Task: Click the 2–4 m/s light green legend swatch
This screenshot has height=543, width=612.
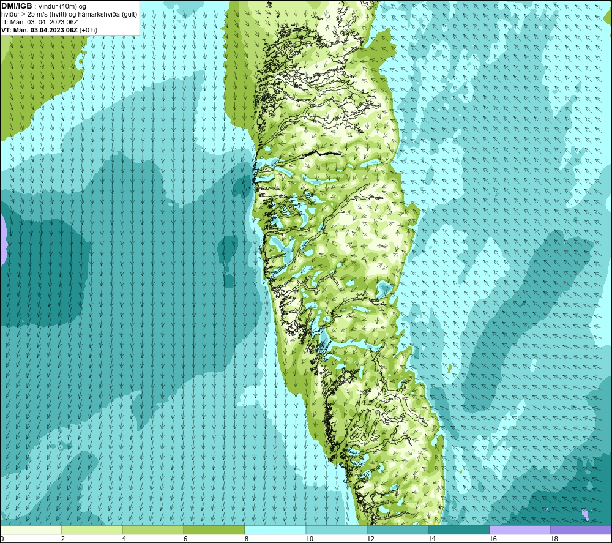Action: pos(92,530)
